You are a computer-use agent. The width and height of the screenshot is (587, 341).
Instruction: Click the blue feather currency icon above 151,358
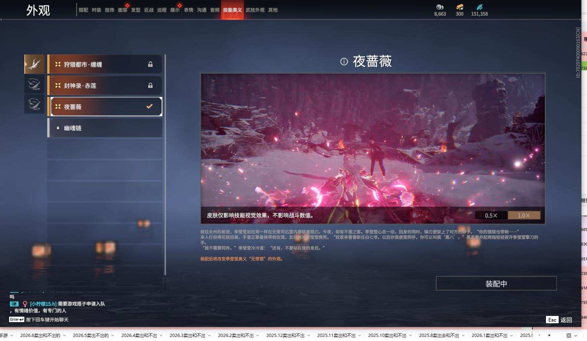479,7
